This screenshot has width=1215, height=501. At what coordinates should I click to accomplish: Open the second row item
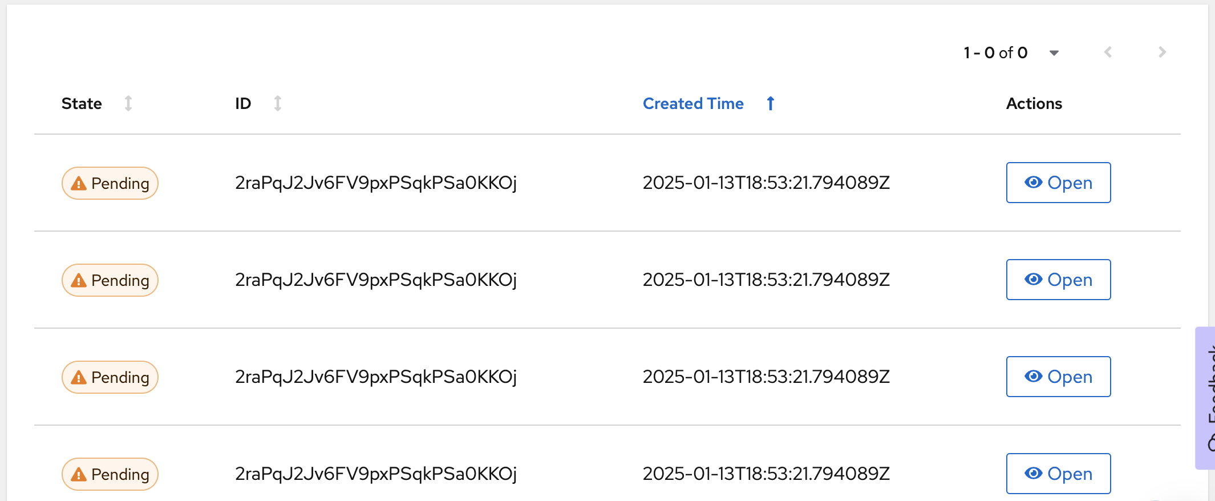coord(1058,280)
